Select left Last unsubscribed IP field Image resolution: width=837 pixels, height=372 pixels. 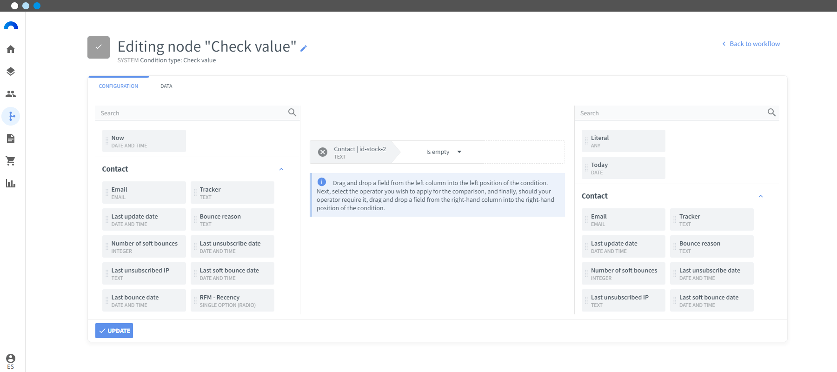144,273
